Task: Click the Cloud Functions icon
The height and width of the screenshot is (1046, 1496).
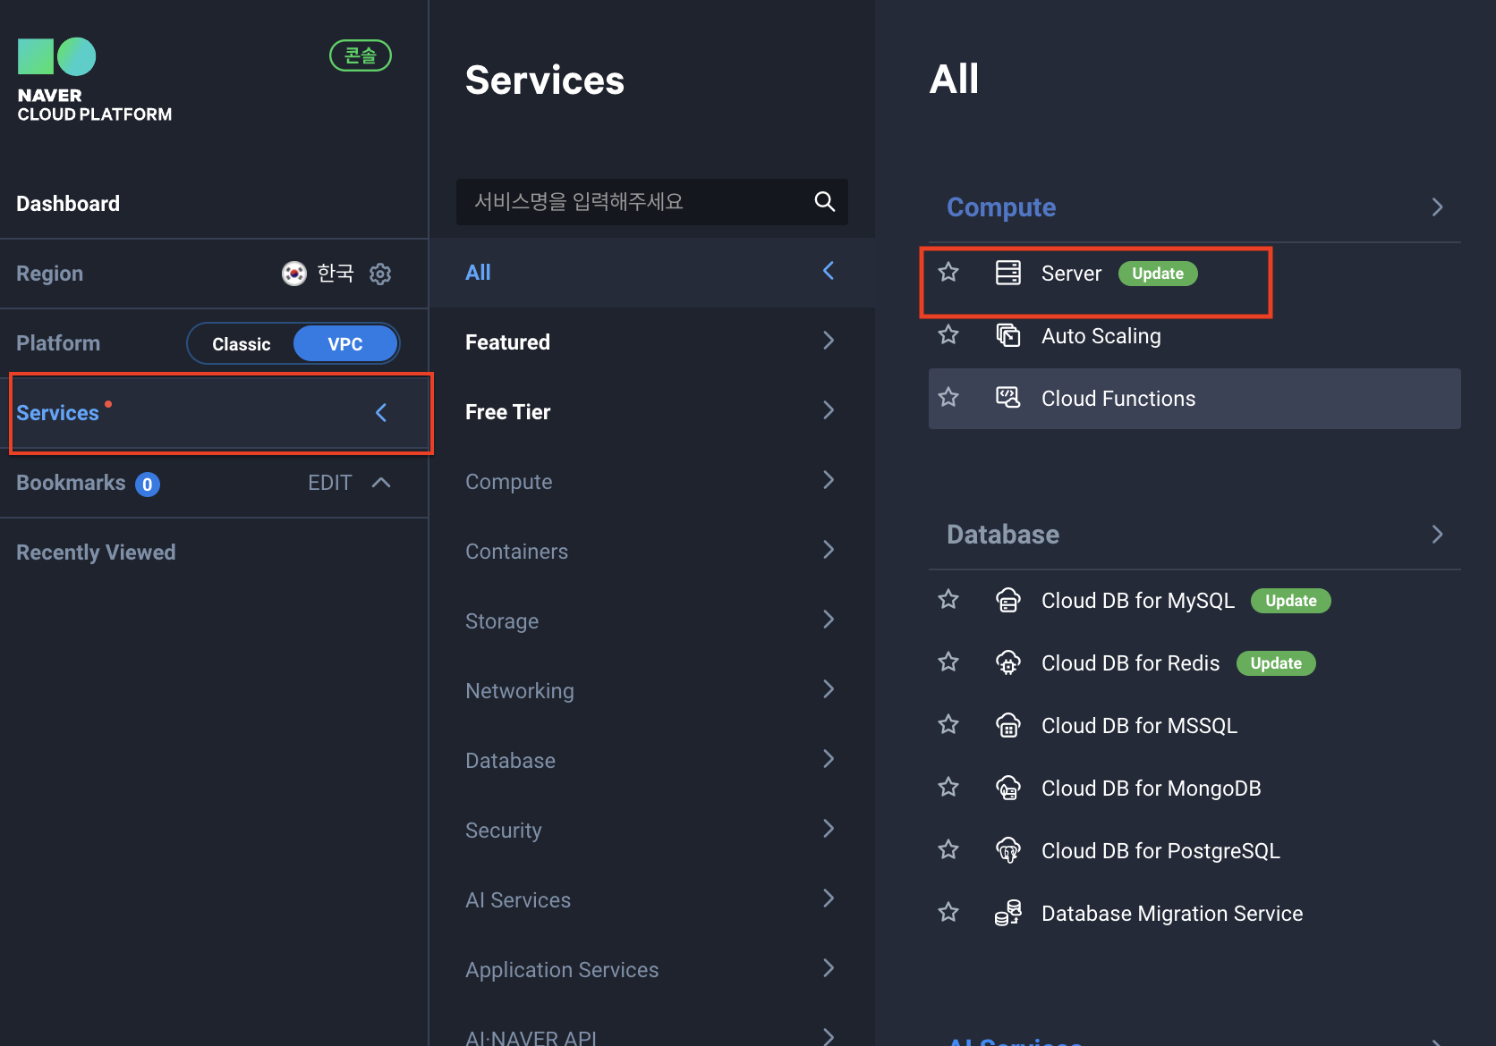Action: click(1008, 398)
